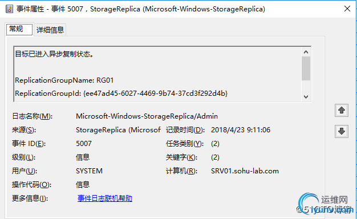Viewport: 357px width, 219px height.
Task: Select the 常规 tab
Action: pyautogui.click(x=19, y=29)
